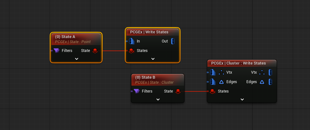
Task: Expand the Cluster Write States node chevron
Action: pos(242,99)
